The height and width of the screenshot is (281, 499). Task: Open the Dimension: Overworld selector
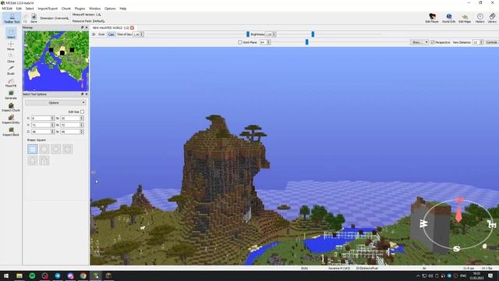tap(54, 18)
